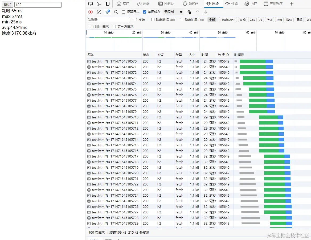Check the 反转 filter checkbox
This screenshot has width=311, height=240.
[135, 20]
